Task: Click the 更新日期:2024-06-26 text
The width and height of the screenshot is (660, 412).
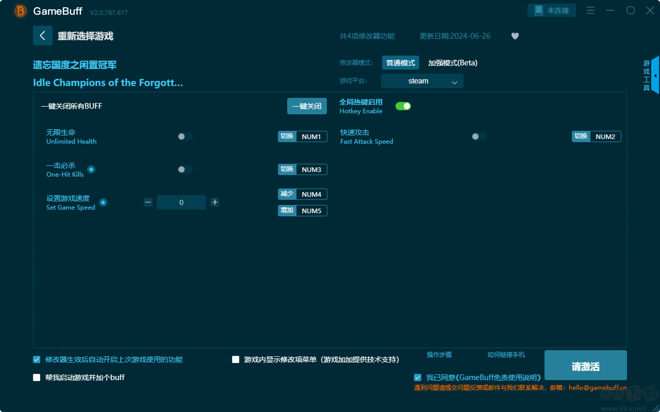Action: point(455,36)
